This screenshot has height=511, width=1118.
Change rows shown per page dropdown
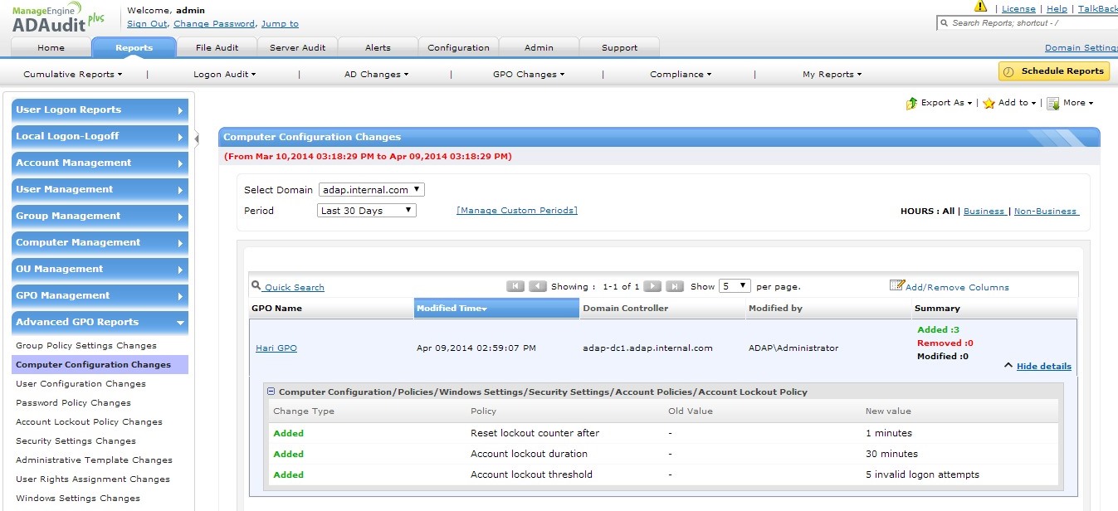click(x=735, y=286)
